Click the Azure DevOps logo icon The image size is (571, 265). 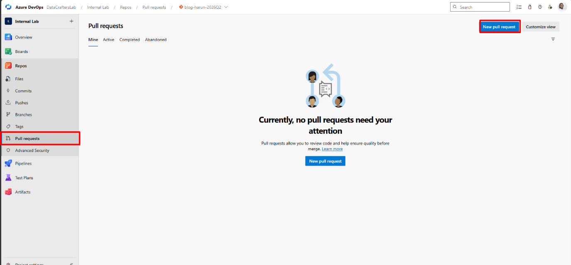[x=8, y=7]
